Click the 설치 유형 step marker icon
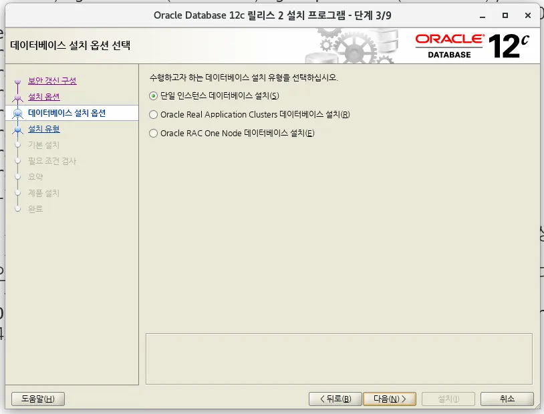The image size is (544, 414). 17,130
